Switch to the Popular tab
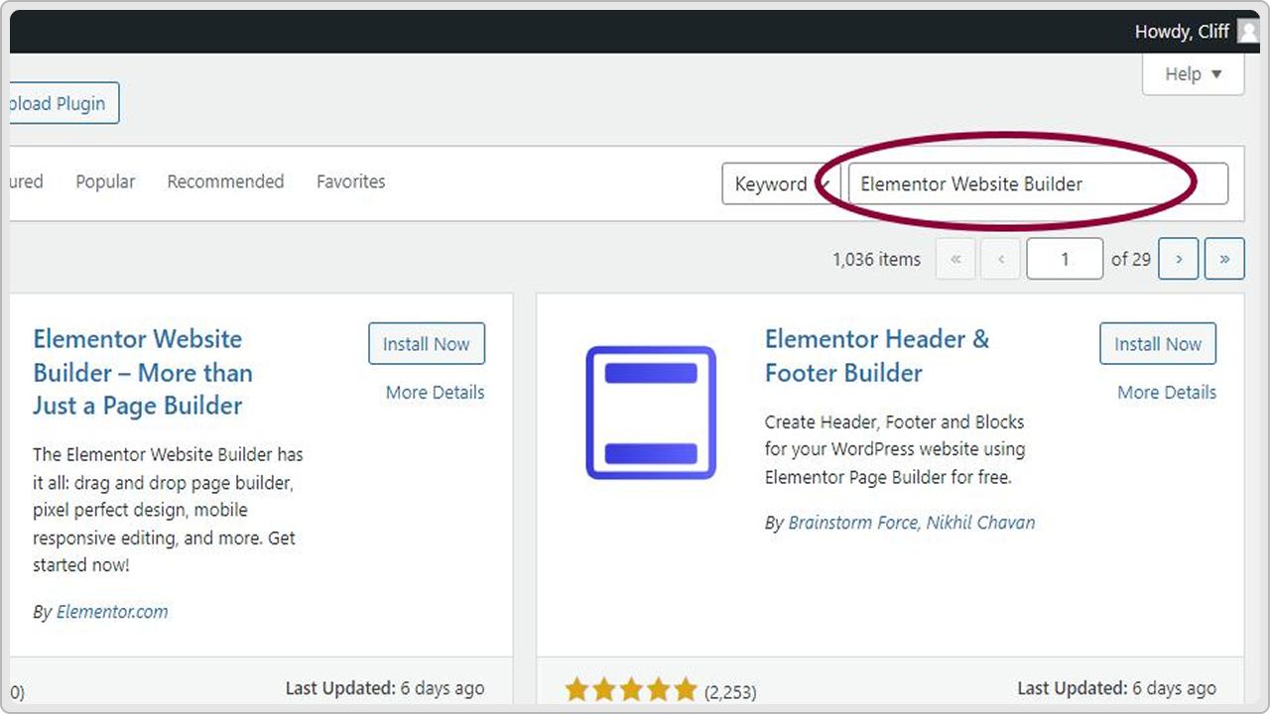The image size is (1270, 714). (x=105, y=181)
